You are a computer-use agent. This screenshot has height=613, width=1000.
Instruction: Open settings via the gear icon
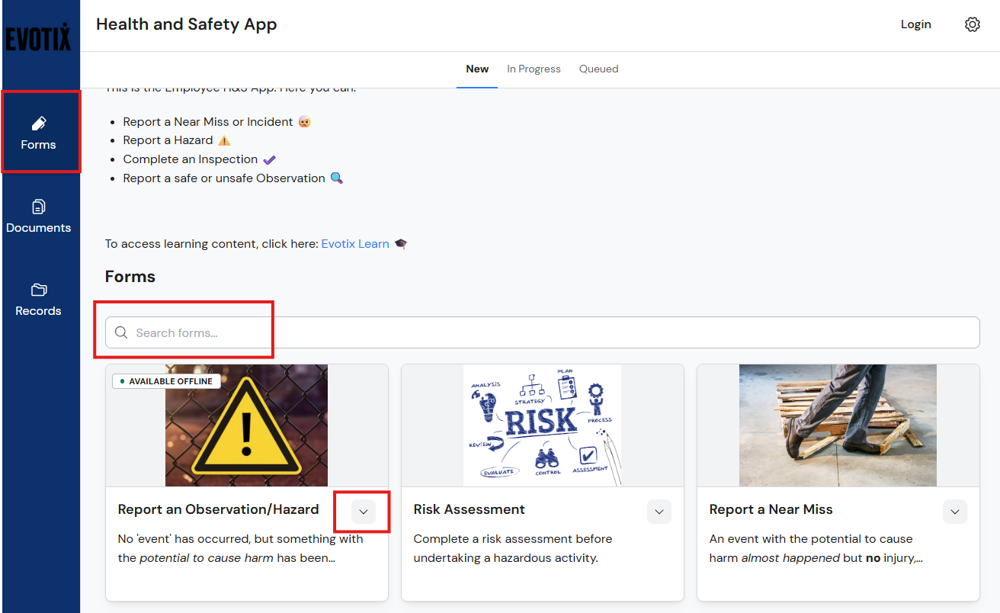tap(972, 24)
